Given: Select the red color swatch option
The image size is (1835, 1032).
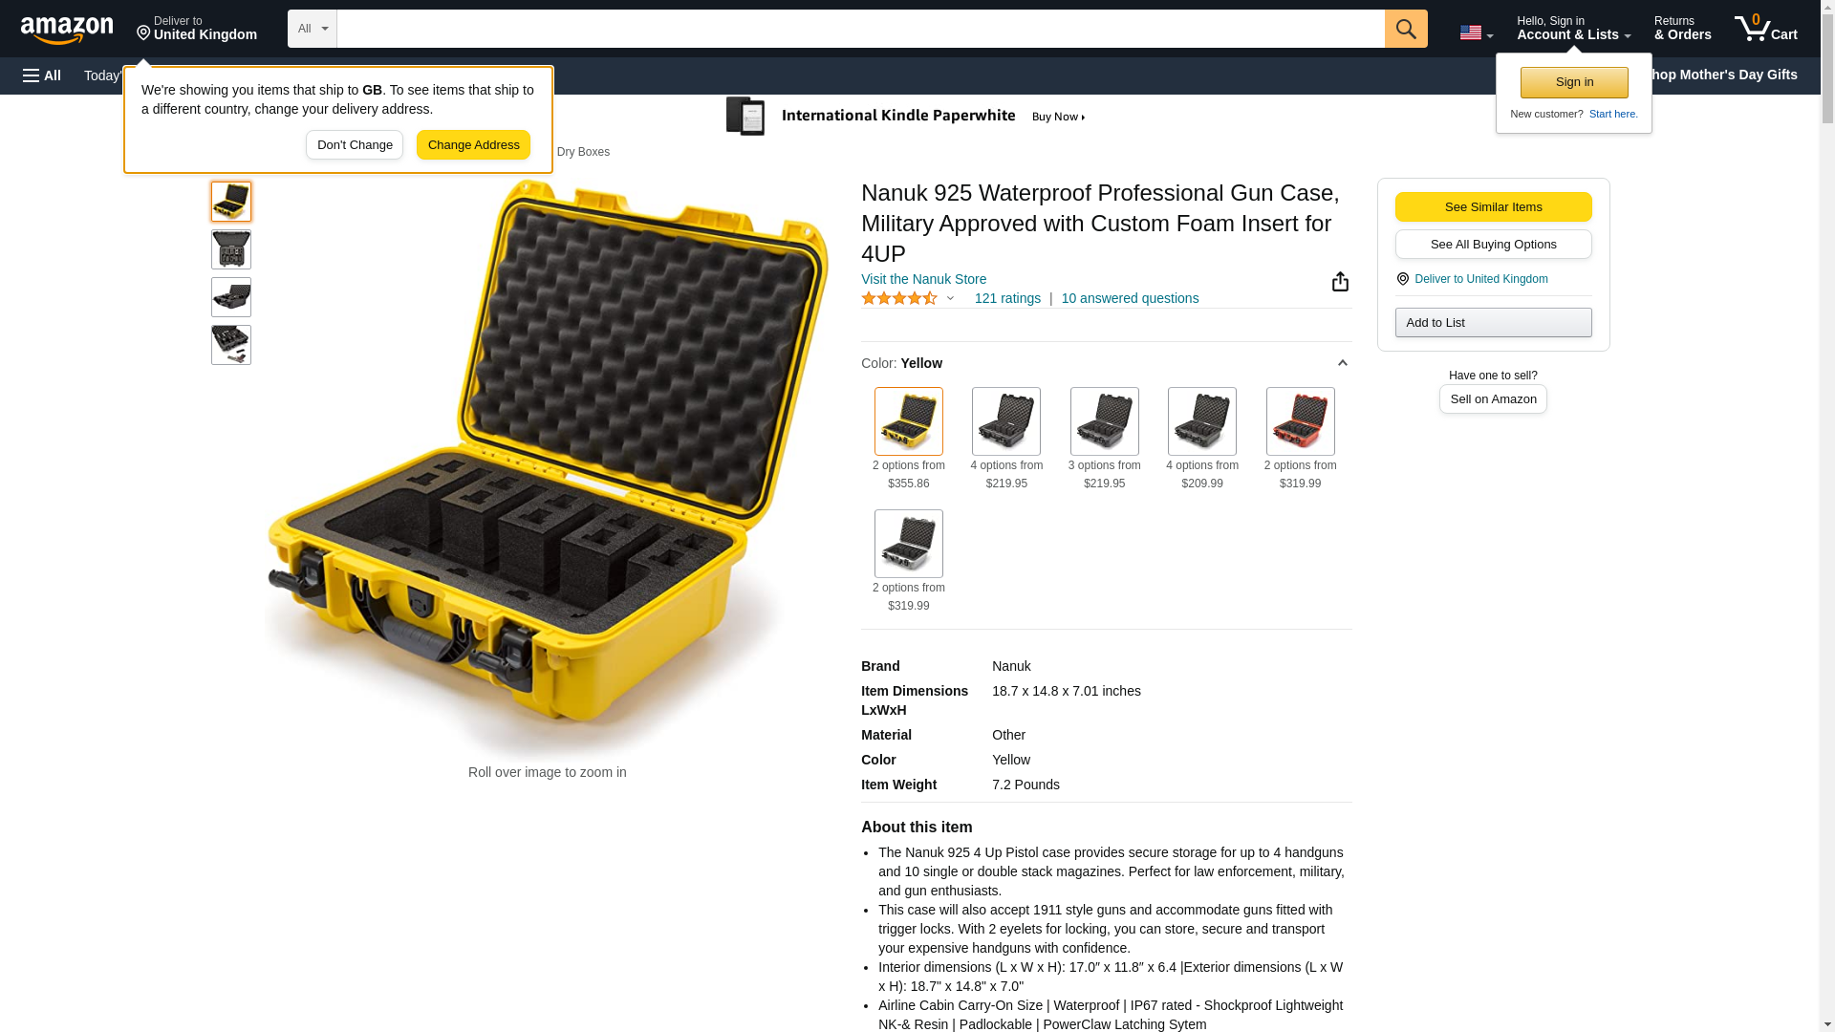Looking at the screenshot, I should 1300,421.
